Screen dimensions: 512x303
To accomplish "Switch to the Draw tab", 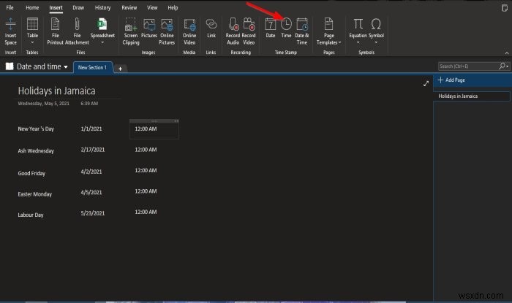I will (x=78, y=7).
